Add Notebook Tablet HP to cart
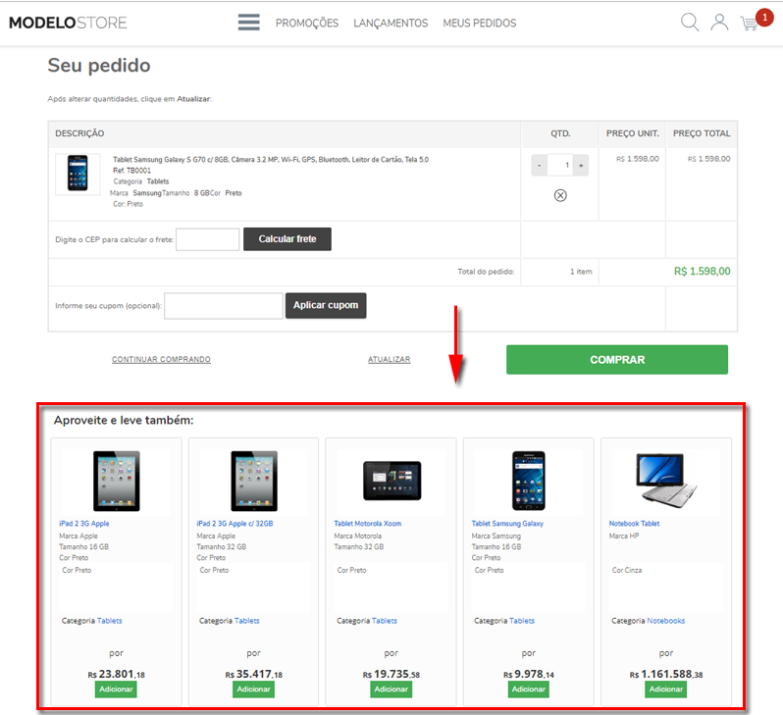This screenshot has height=715, width=783. click(665, 689)
